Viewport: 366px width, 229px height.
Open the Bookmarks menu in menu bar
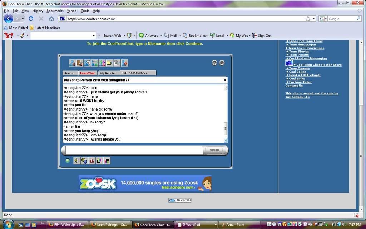55,11
